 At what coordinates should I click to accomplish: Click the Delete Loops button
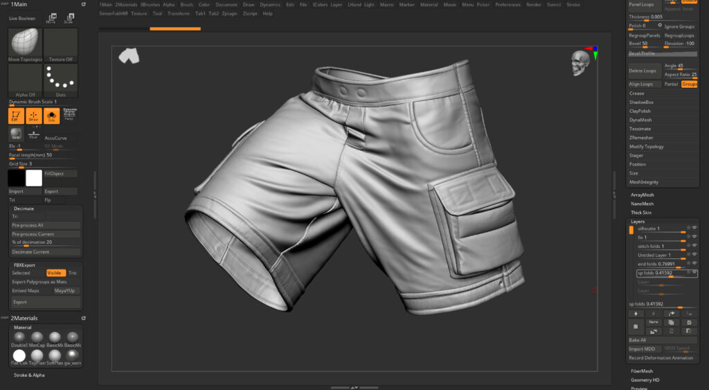tap(645, 71)
